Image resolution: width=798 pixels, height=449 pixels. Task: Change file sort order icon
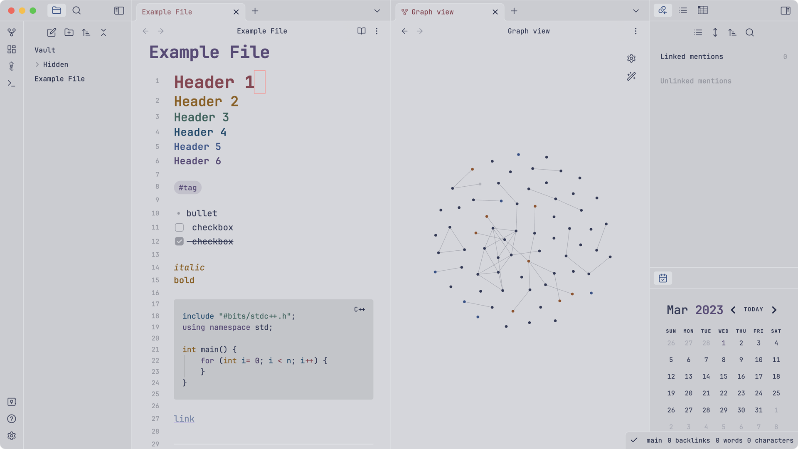point(86,32)
